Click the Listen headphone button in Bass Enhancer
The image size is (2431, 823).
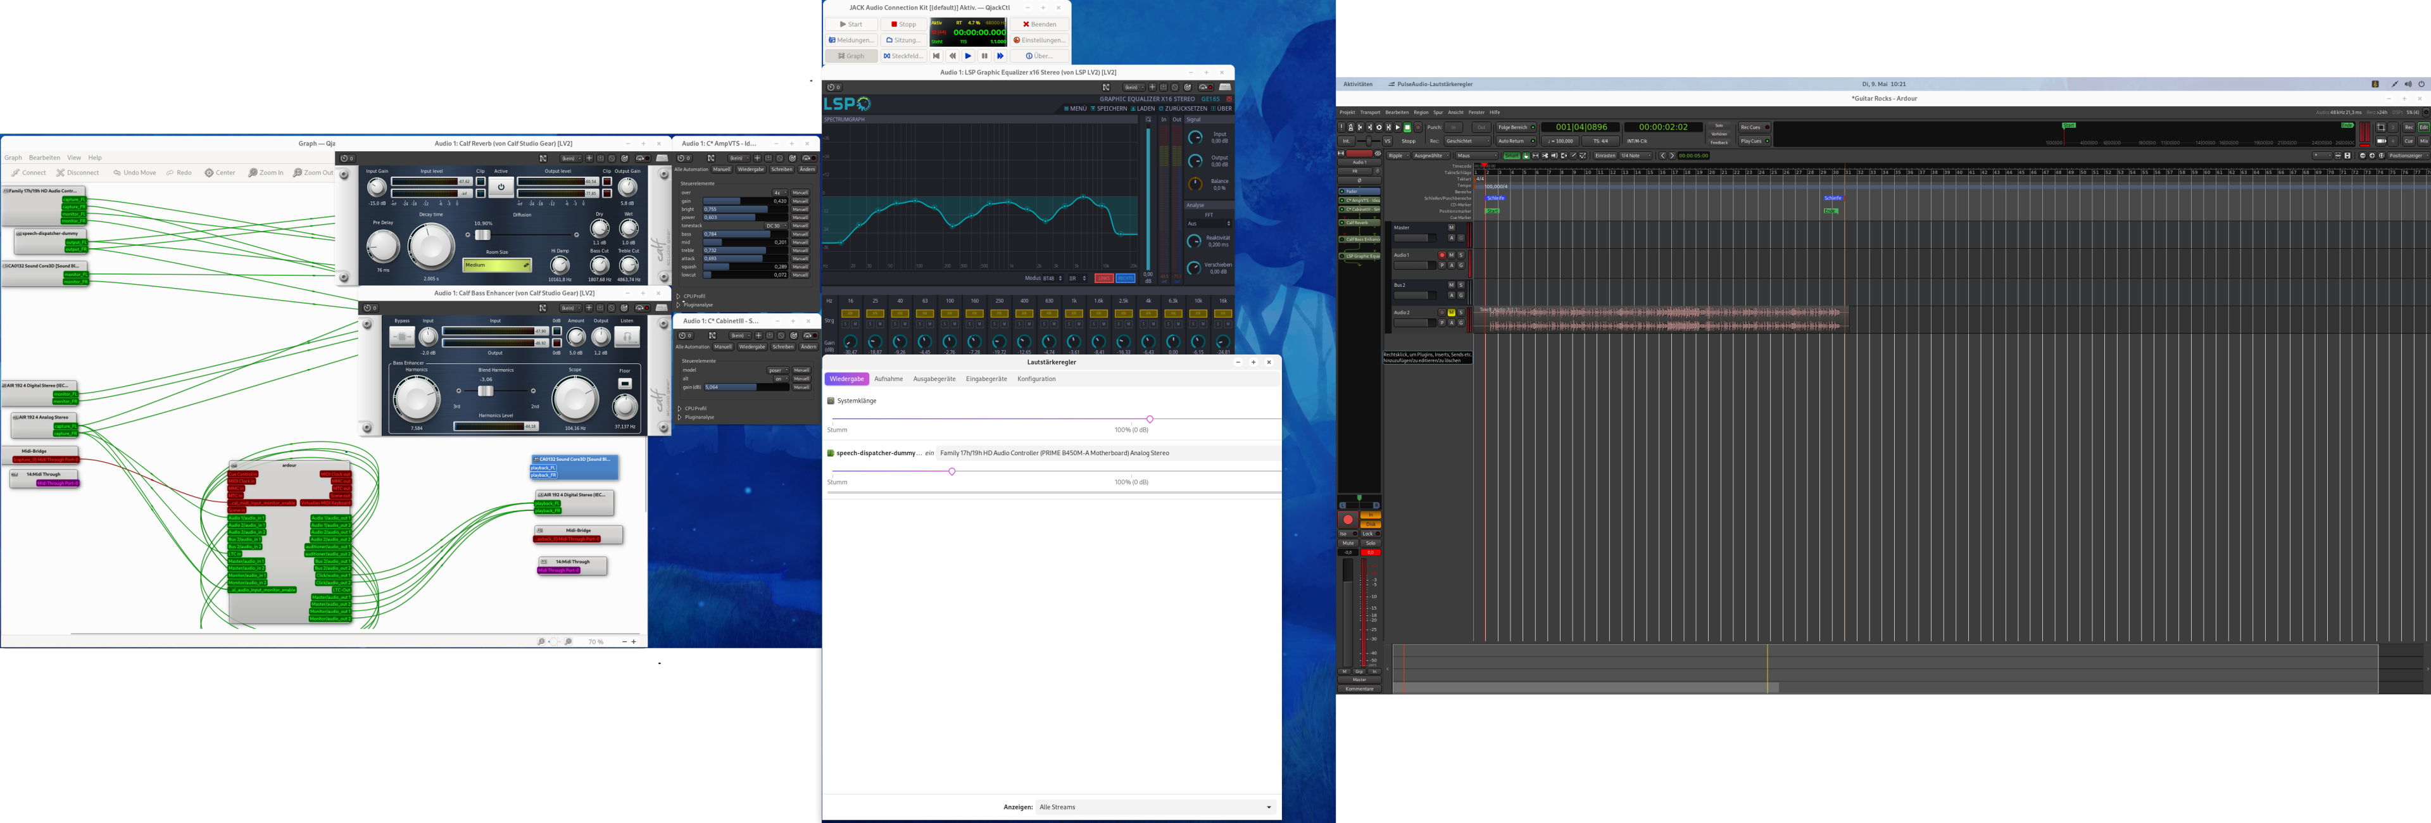pos(627,337)
